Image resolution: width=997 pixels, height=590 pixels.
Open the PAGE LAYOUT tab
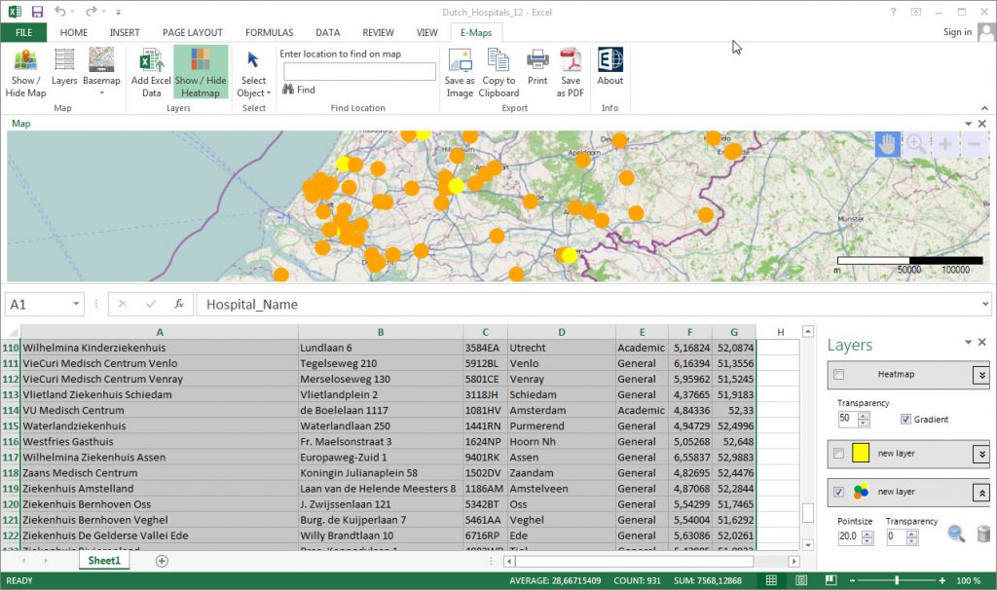192,32
